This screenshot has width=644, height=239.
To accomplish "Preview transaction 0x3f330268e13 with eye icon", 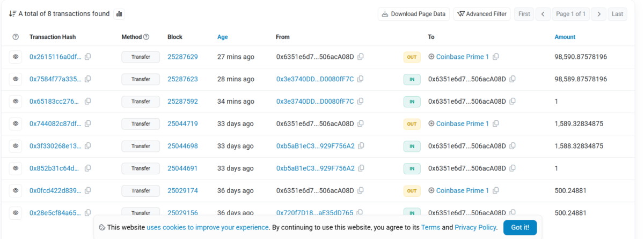I will [x=16, y=146].
